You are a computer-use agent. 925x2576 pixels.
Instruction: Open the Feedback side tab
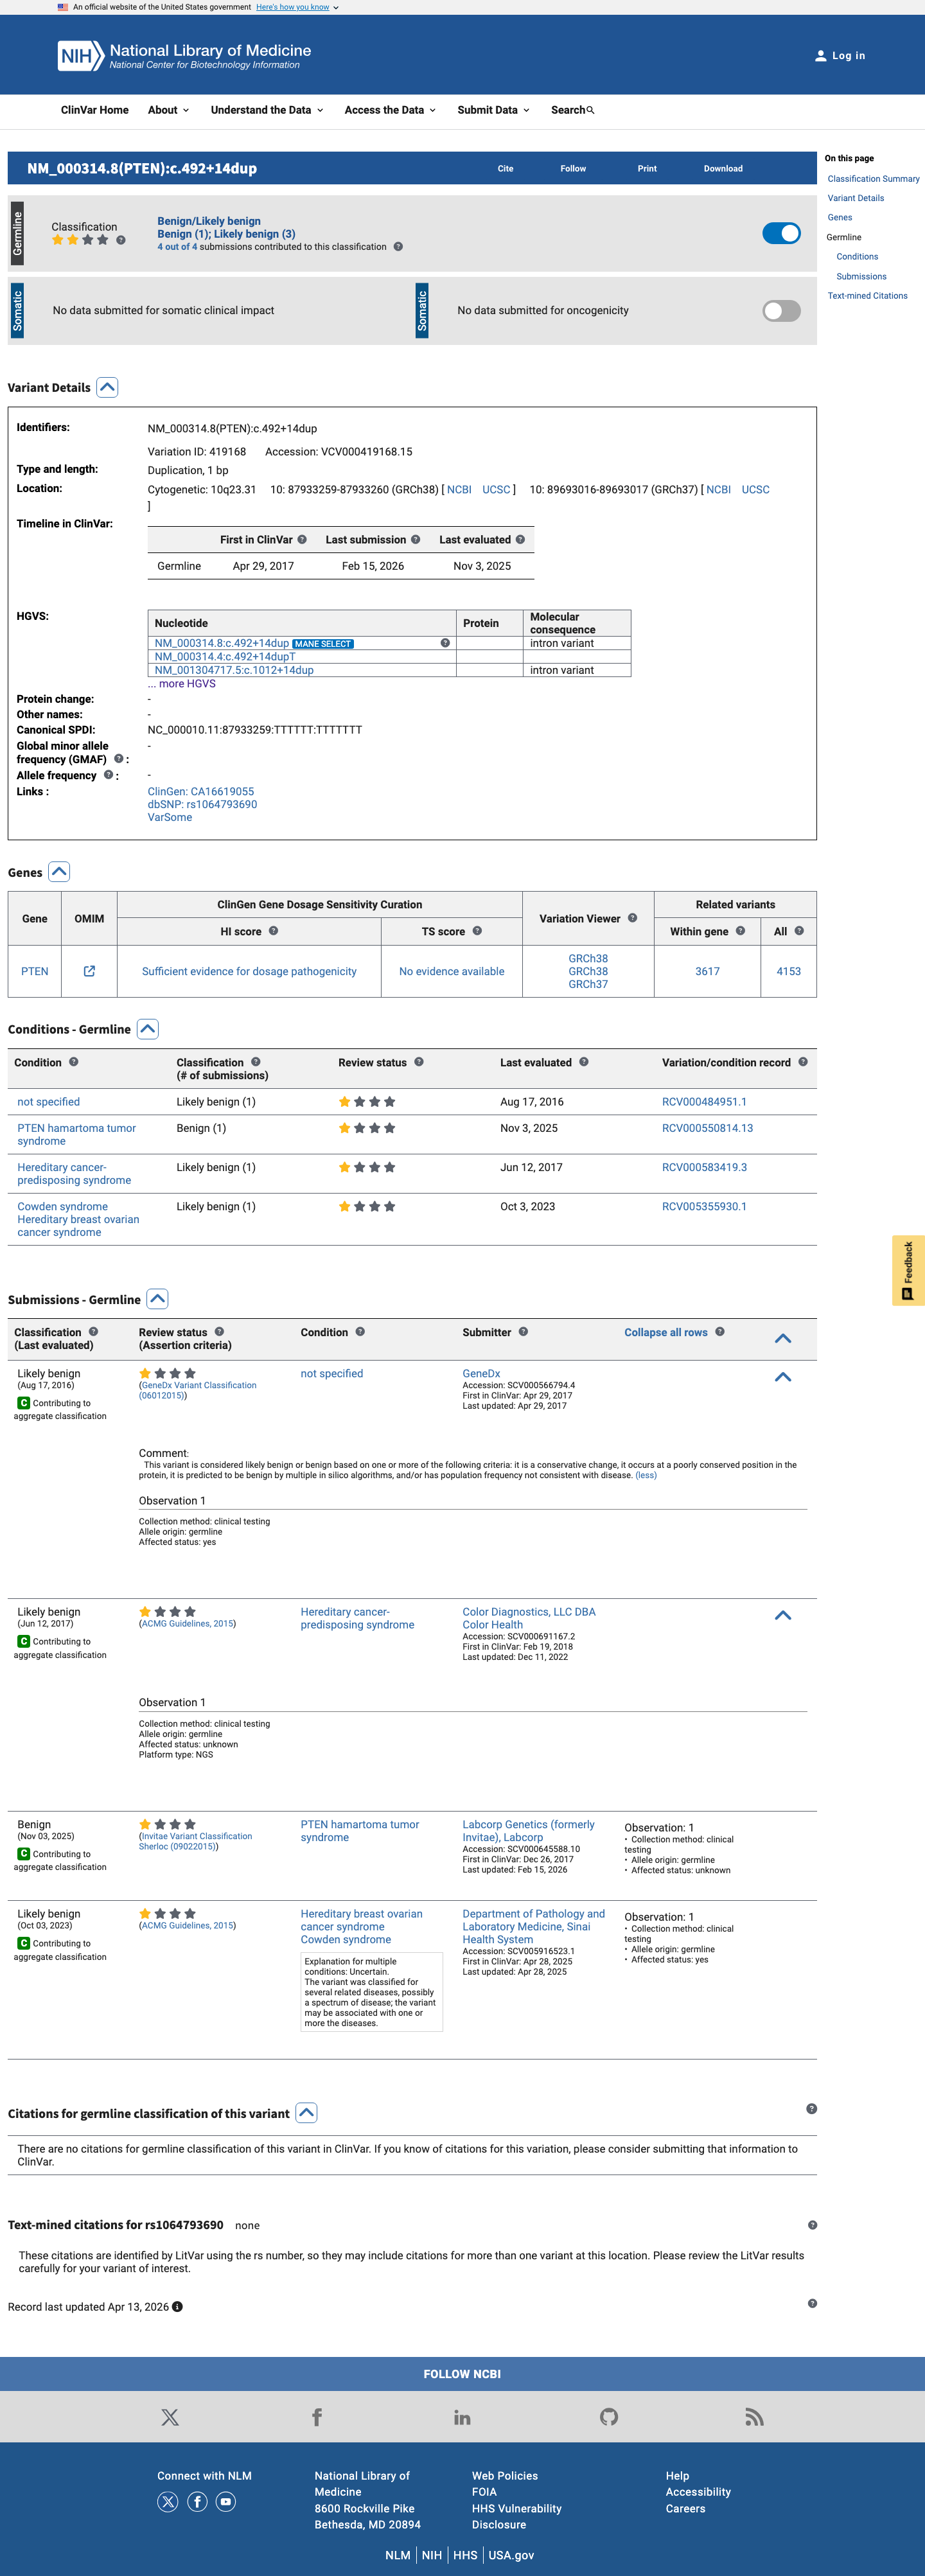pyautogui.click(x=908, y=1270)
